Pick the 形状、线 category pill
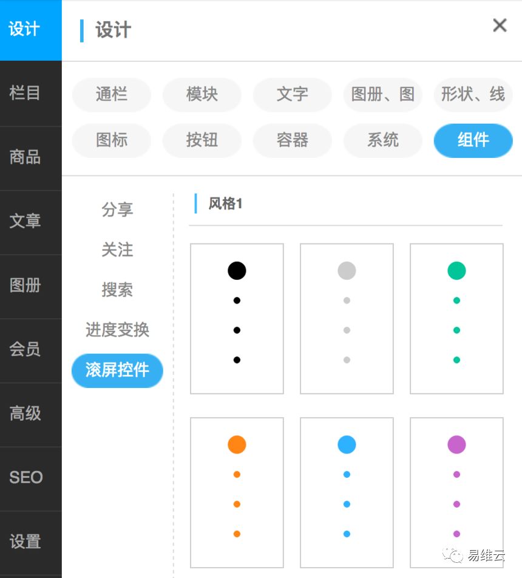The height and width of the screenshot is (578, 522). tap(473, 94)
